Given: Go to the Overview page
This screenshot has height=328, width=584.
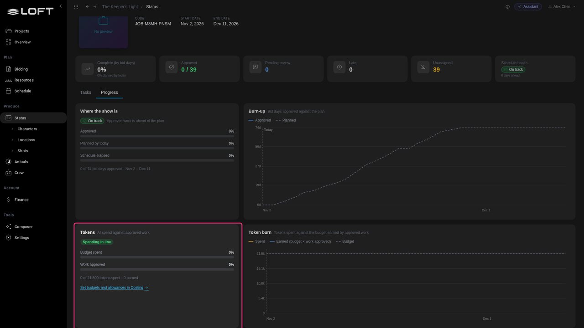Looking at the screenshot, I should 33,42.
